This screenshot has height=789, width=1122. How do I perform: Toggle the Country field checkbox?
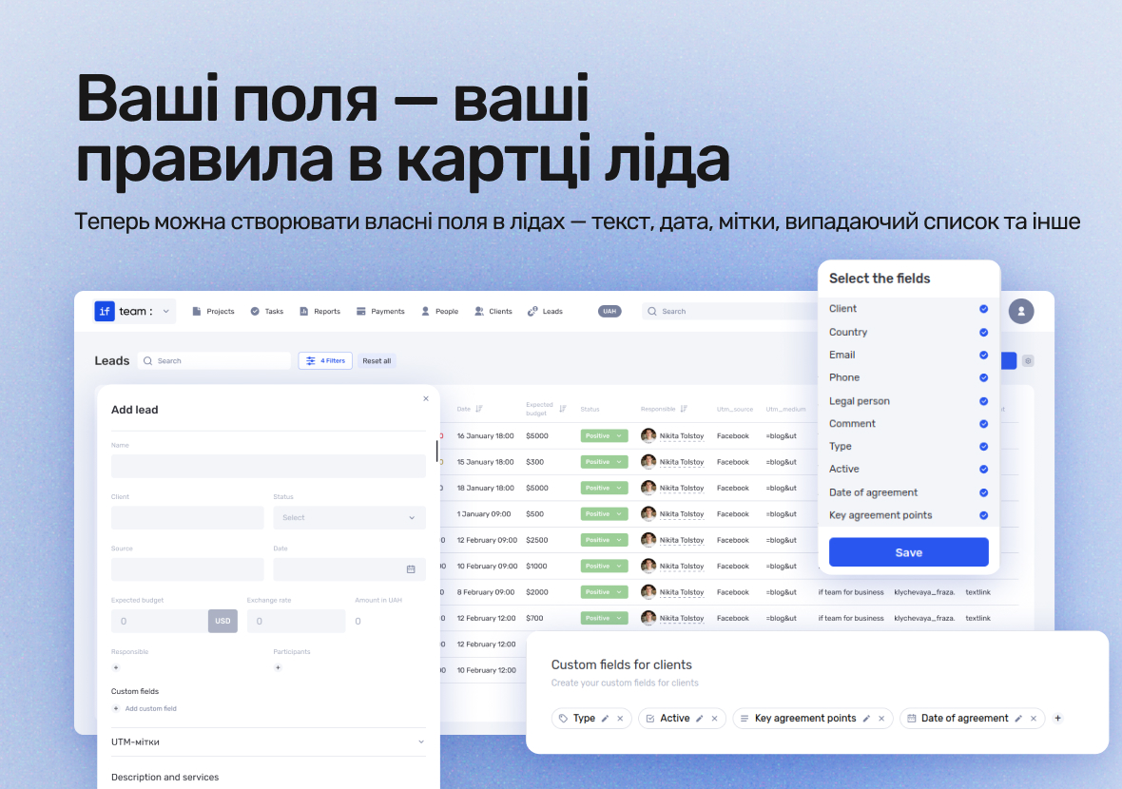984,333
